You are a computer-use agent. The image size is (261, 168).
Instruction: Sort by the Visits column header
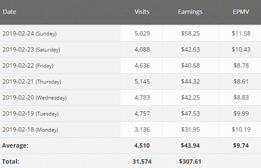tap(142, 12)
